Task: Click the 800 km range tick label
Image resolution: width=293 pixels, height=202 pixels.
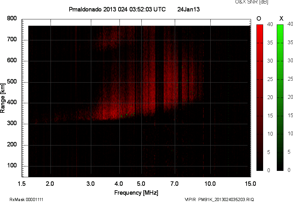Action: coord(12,18)
